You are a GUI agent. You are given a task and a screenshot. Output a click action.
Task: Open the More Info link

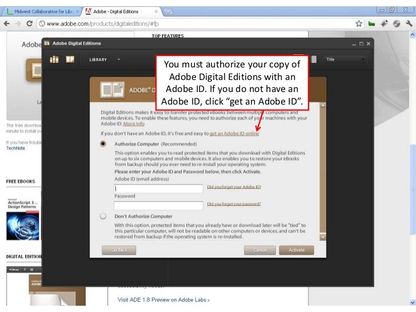[134, 123]
